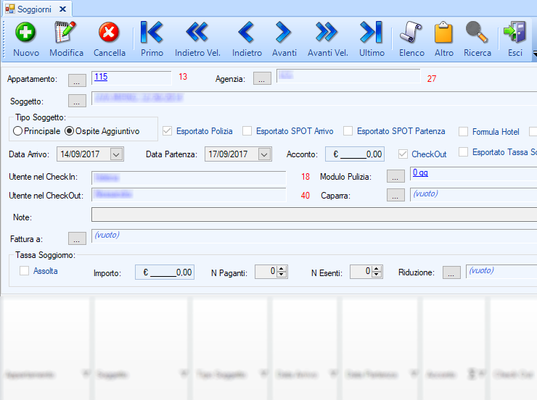Check the Assolta tax checkbox

point(25,271)
